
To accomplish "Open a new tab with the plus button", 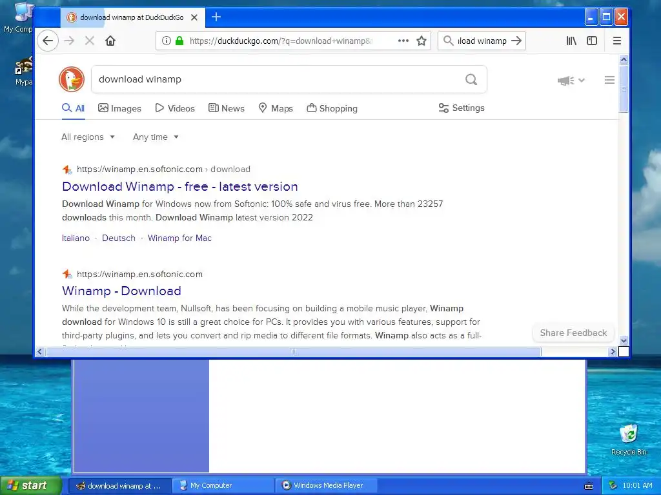I will point(216,17).
